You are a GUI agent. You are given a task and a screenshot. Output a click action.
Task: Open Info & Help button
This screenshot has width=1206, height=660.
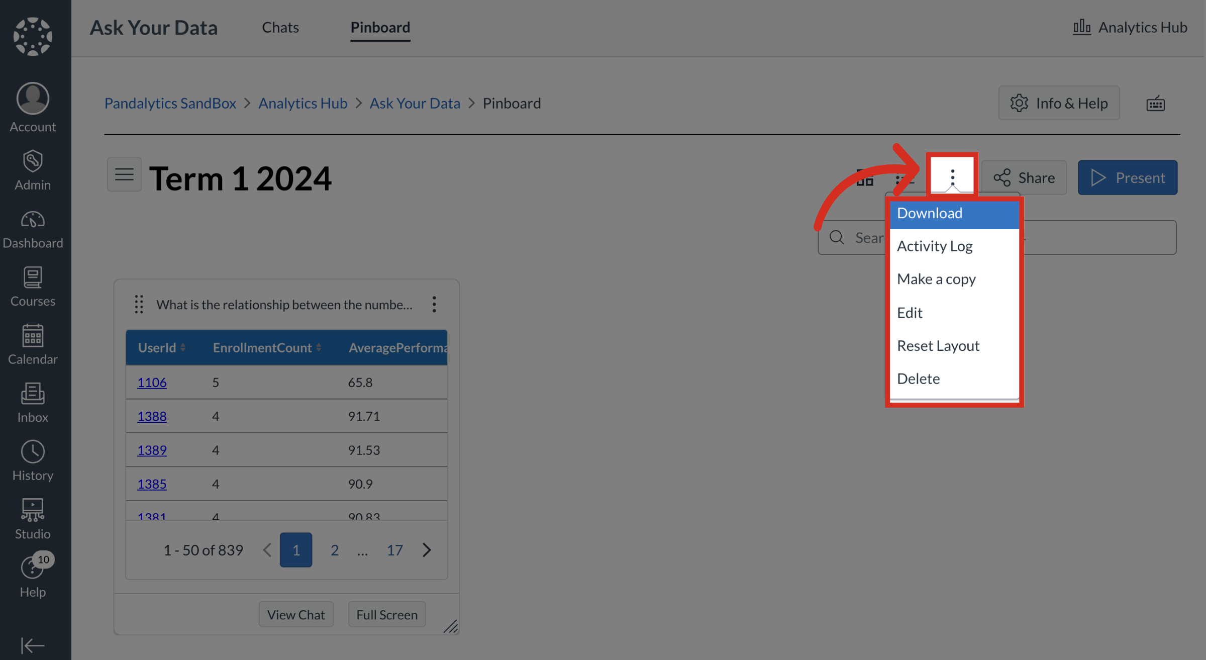point(1059,103)
